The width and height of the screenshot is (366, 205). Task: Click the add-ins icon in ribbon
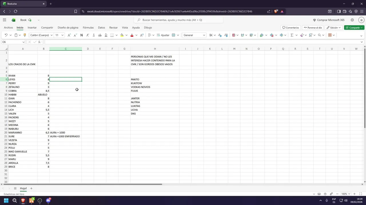tap(330, 35)
